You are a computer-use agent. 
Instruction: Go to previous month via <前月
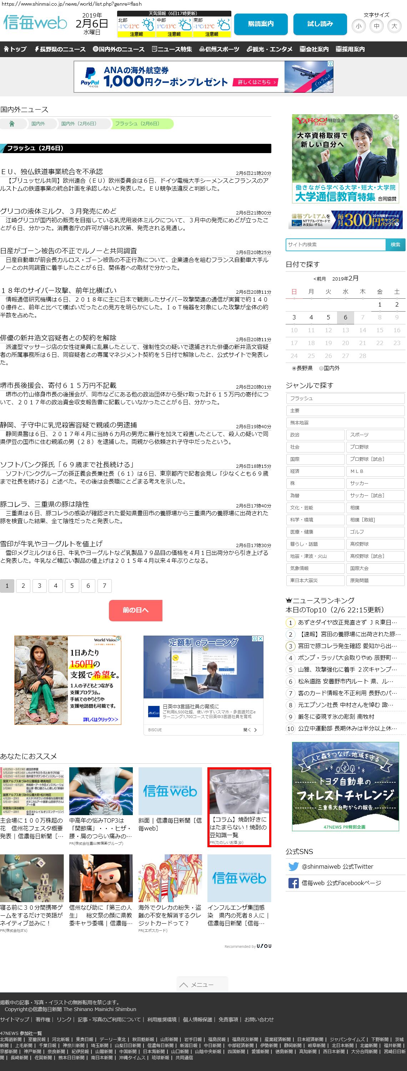320,279
